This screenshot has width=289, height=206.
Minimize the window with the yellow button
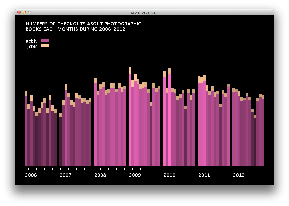click(x=24, y=12)
